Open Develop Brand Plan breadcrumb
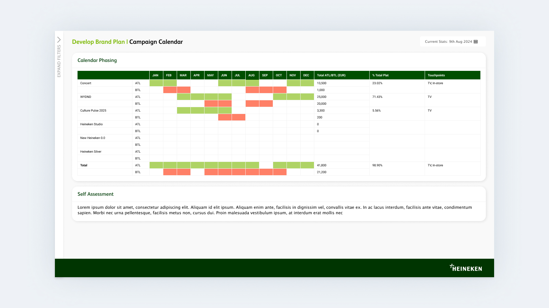The image size is (549, 308). (98, 41)
